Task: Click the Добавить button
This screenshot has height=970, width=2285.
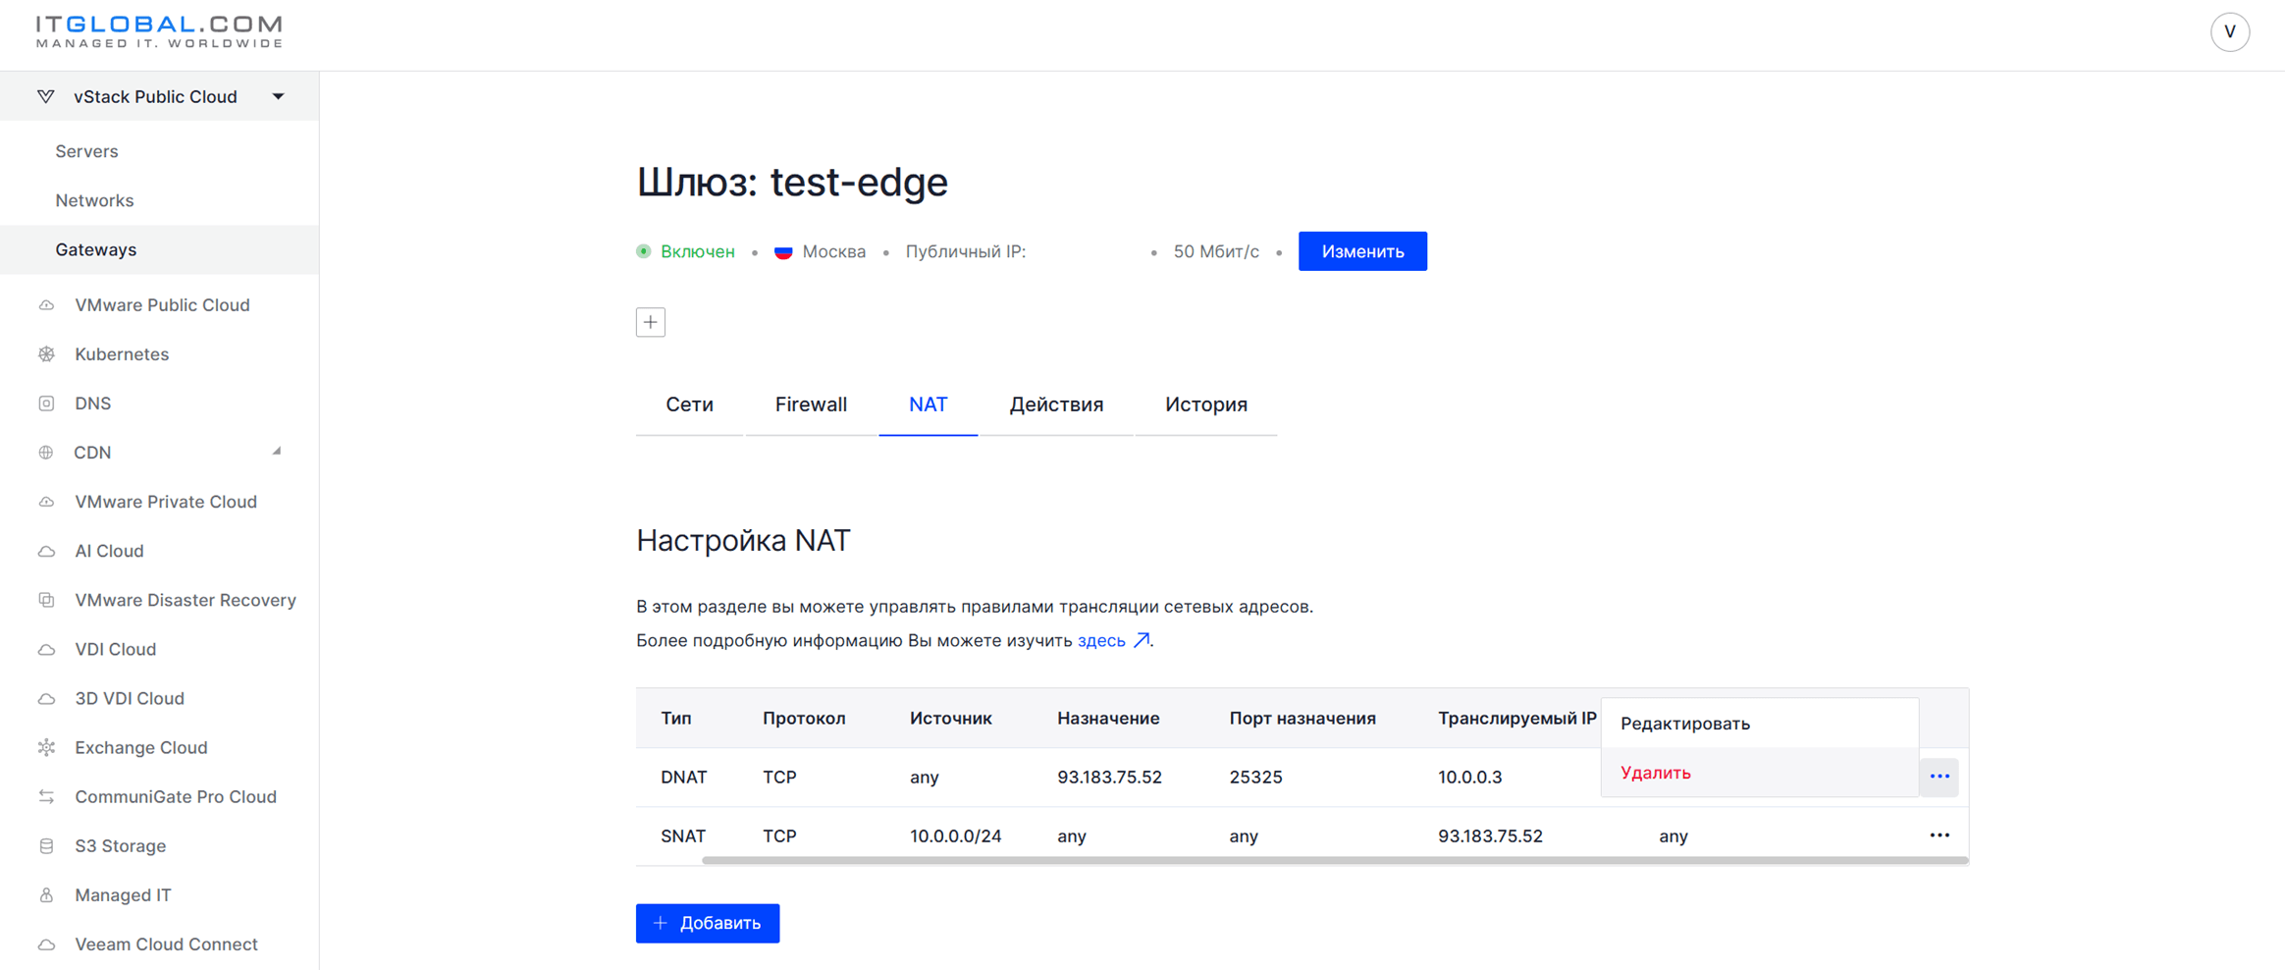Action: [708, 923]
